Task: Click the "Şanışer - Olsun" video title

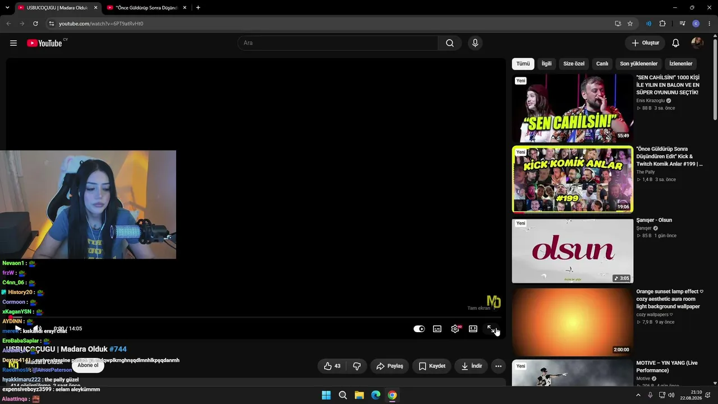Action: click(x=654, y=220)
